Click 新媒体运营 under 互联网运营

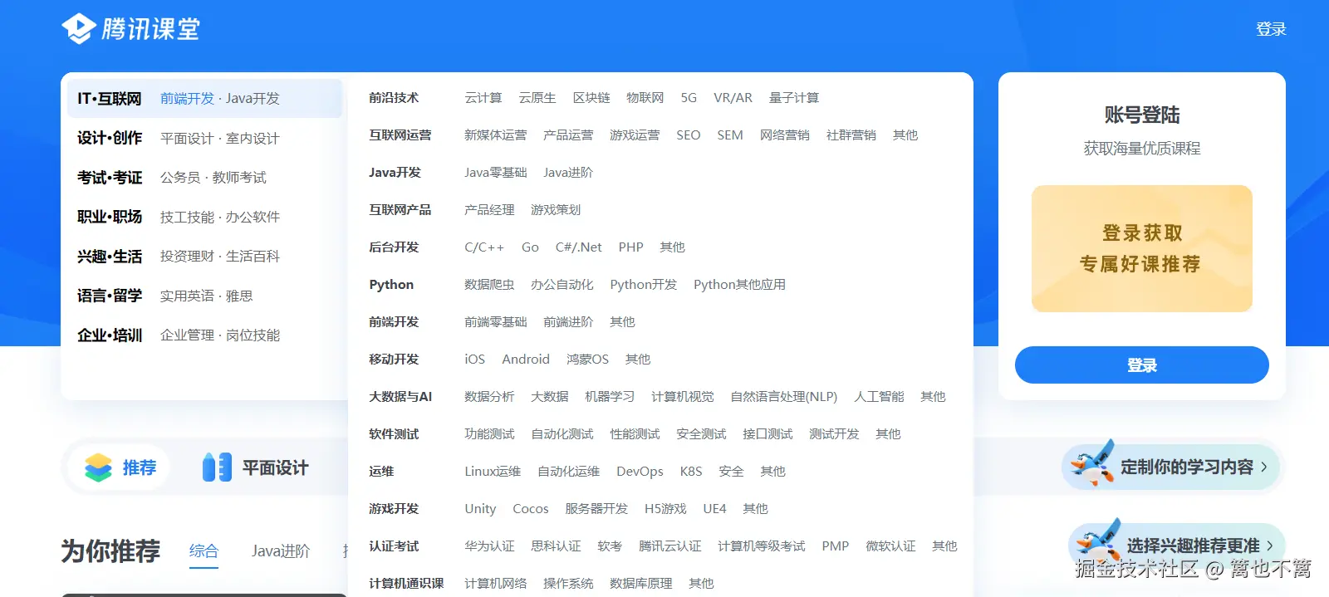[x=495, y=135]
